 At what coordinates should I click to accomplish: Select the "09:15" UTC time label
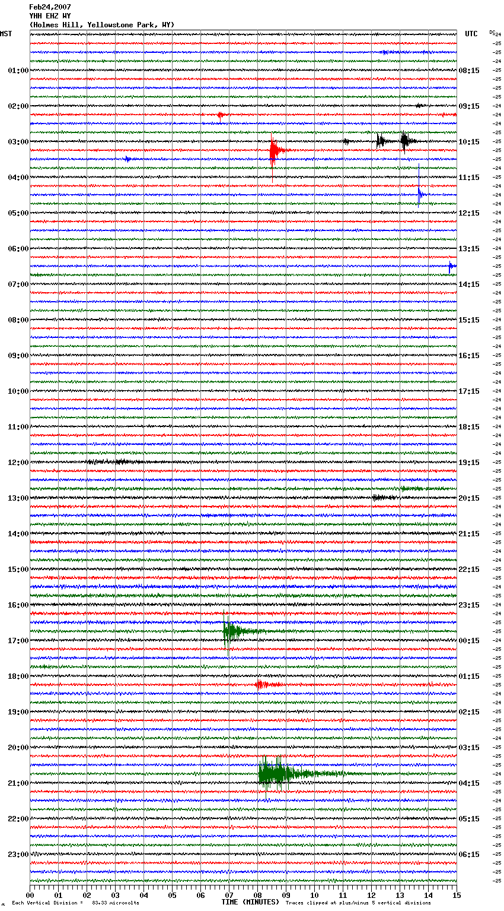coord(469,106)
